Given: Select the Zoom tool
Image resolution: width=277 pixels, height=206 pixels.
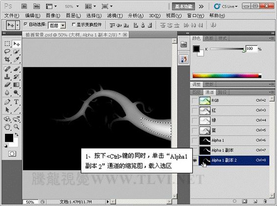Looking at the screenshot, I should click(x=17, y=127).
